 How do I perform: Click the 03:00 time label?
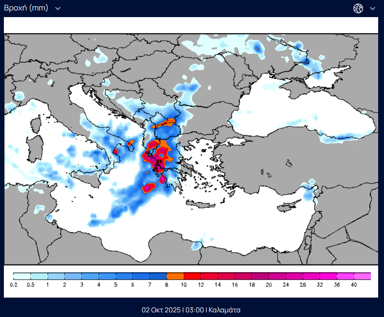tap(195, 310)
